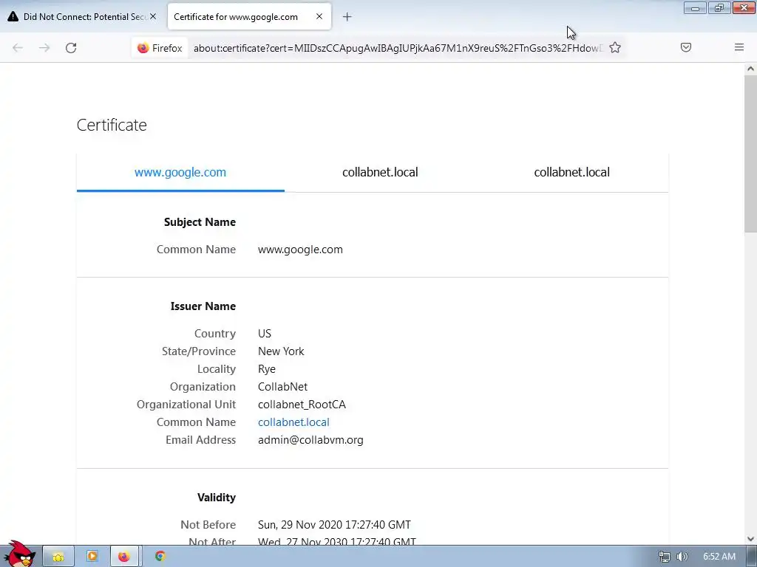Open the Firefox taskbar icon

(124, 557)
